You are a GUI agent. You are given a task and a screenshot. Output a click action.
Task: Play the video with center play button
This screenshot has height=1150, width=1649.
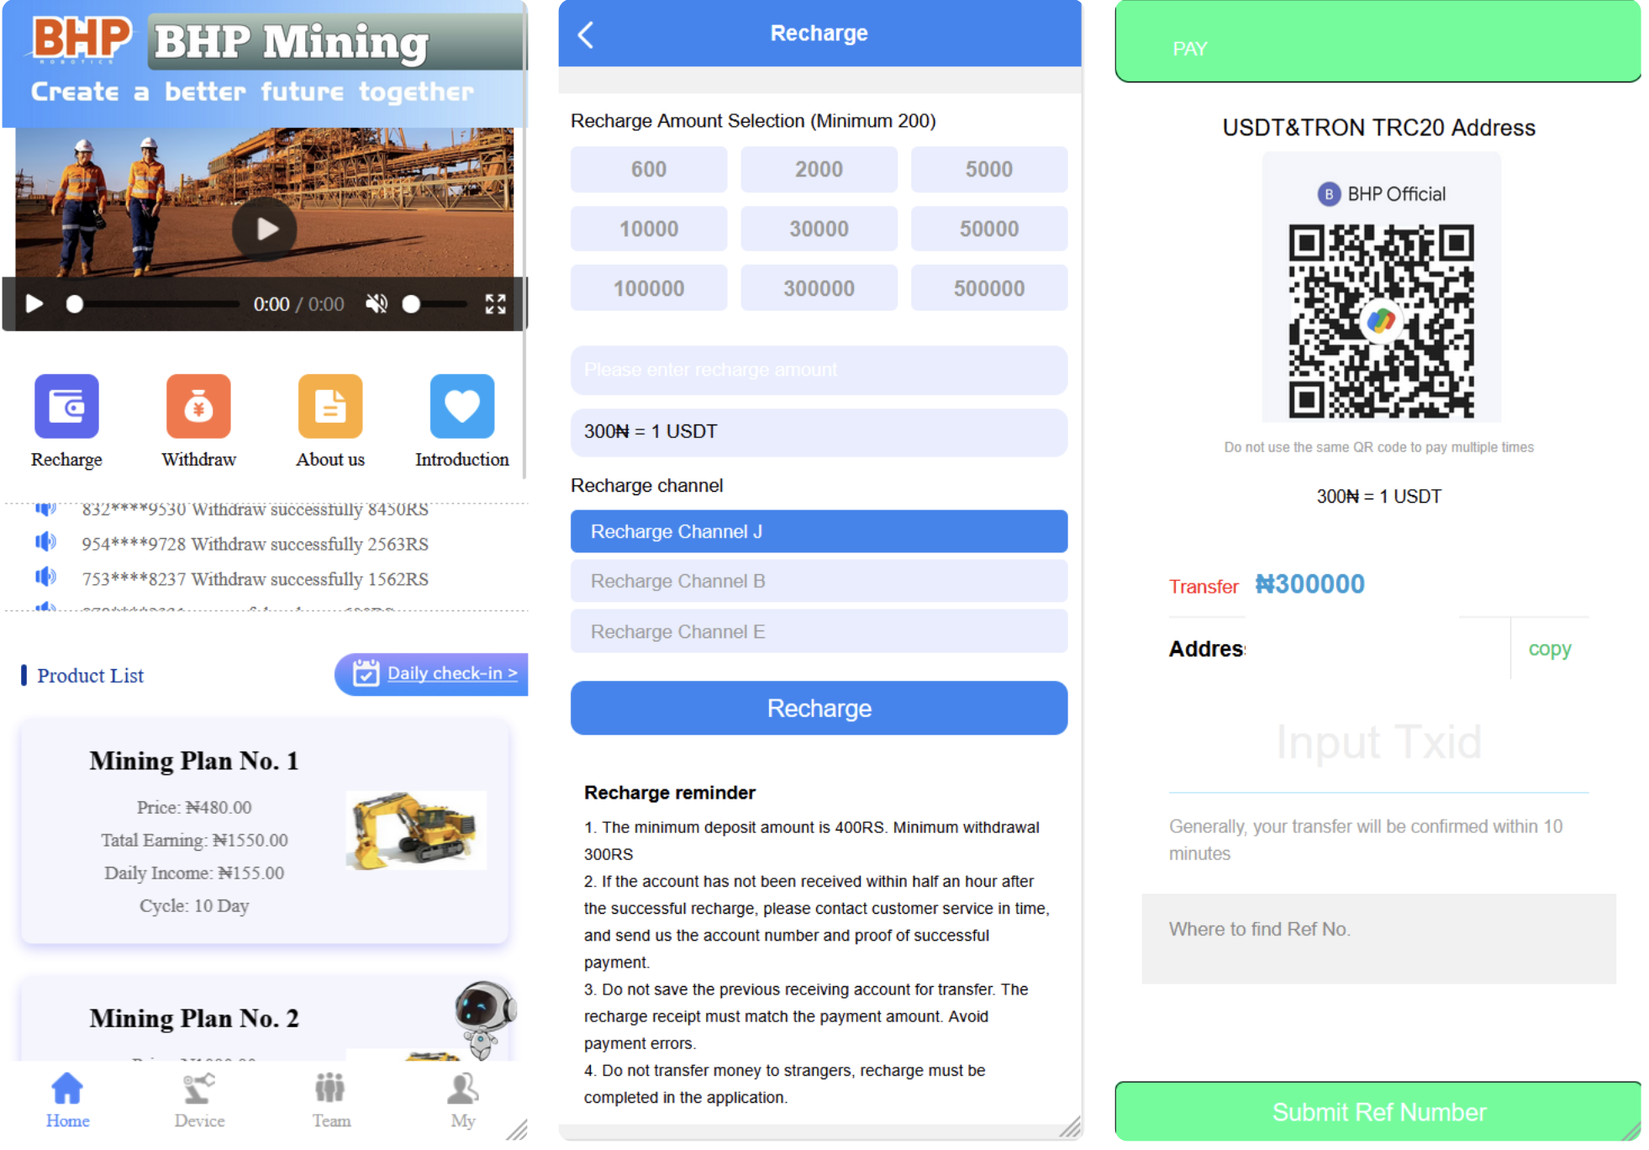(265, 229)
